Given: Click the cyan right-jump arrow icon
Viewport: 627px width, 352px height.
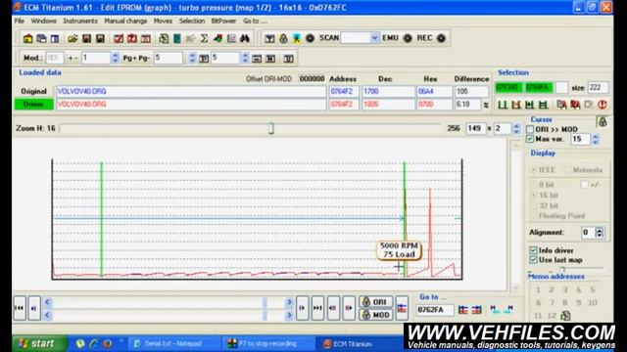Looking at the screenshot, I should (508, 309).
